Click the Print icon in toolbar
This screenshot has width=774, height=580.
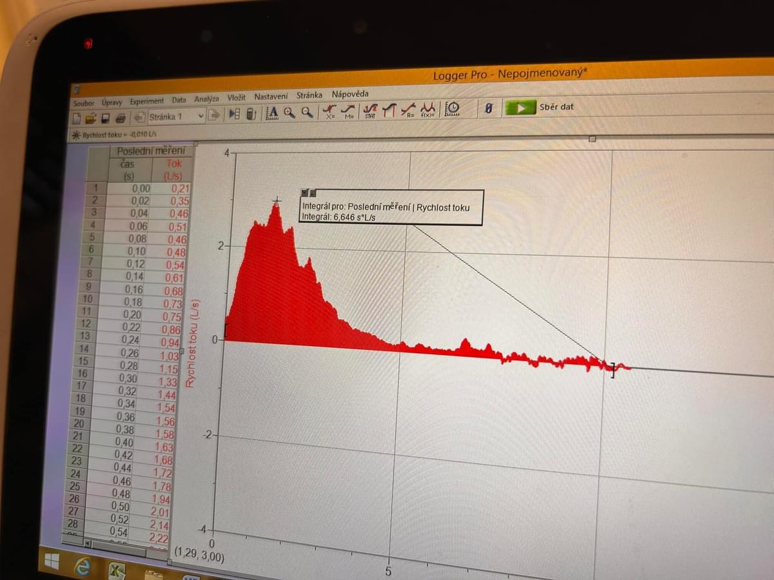[x=121, y=118]
